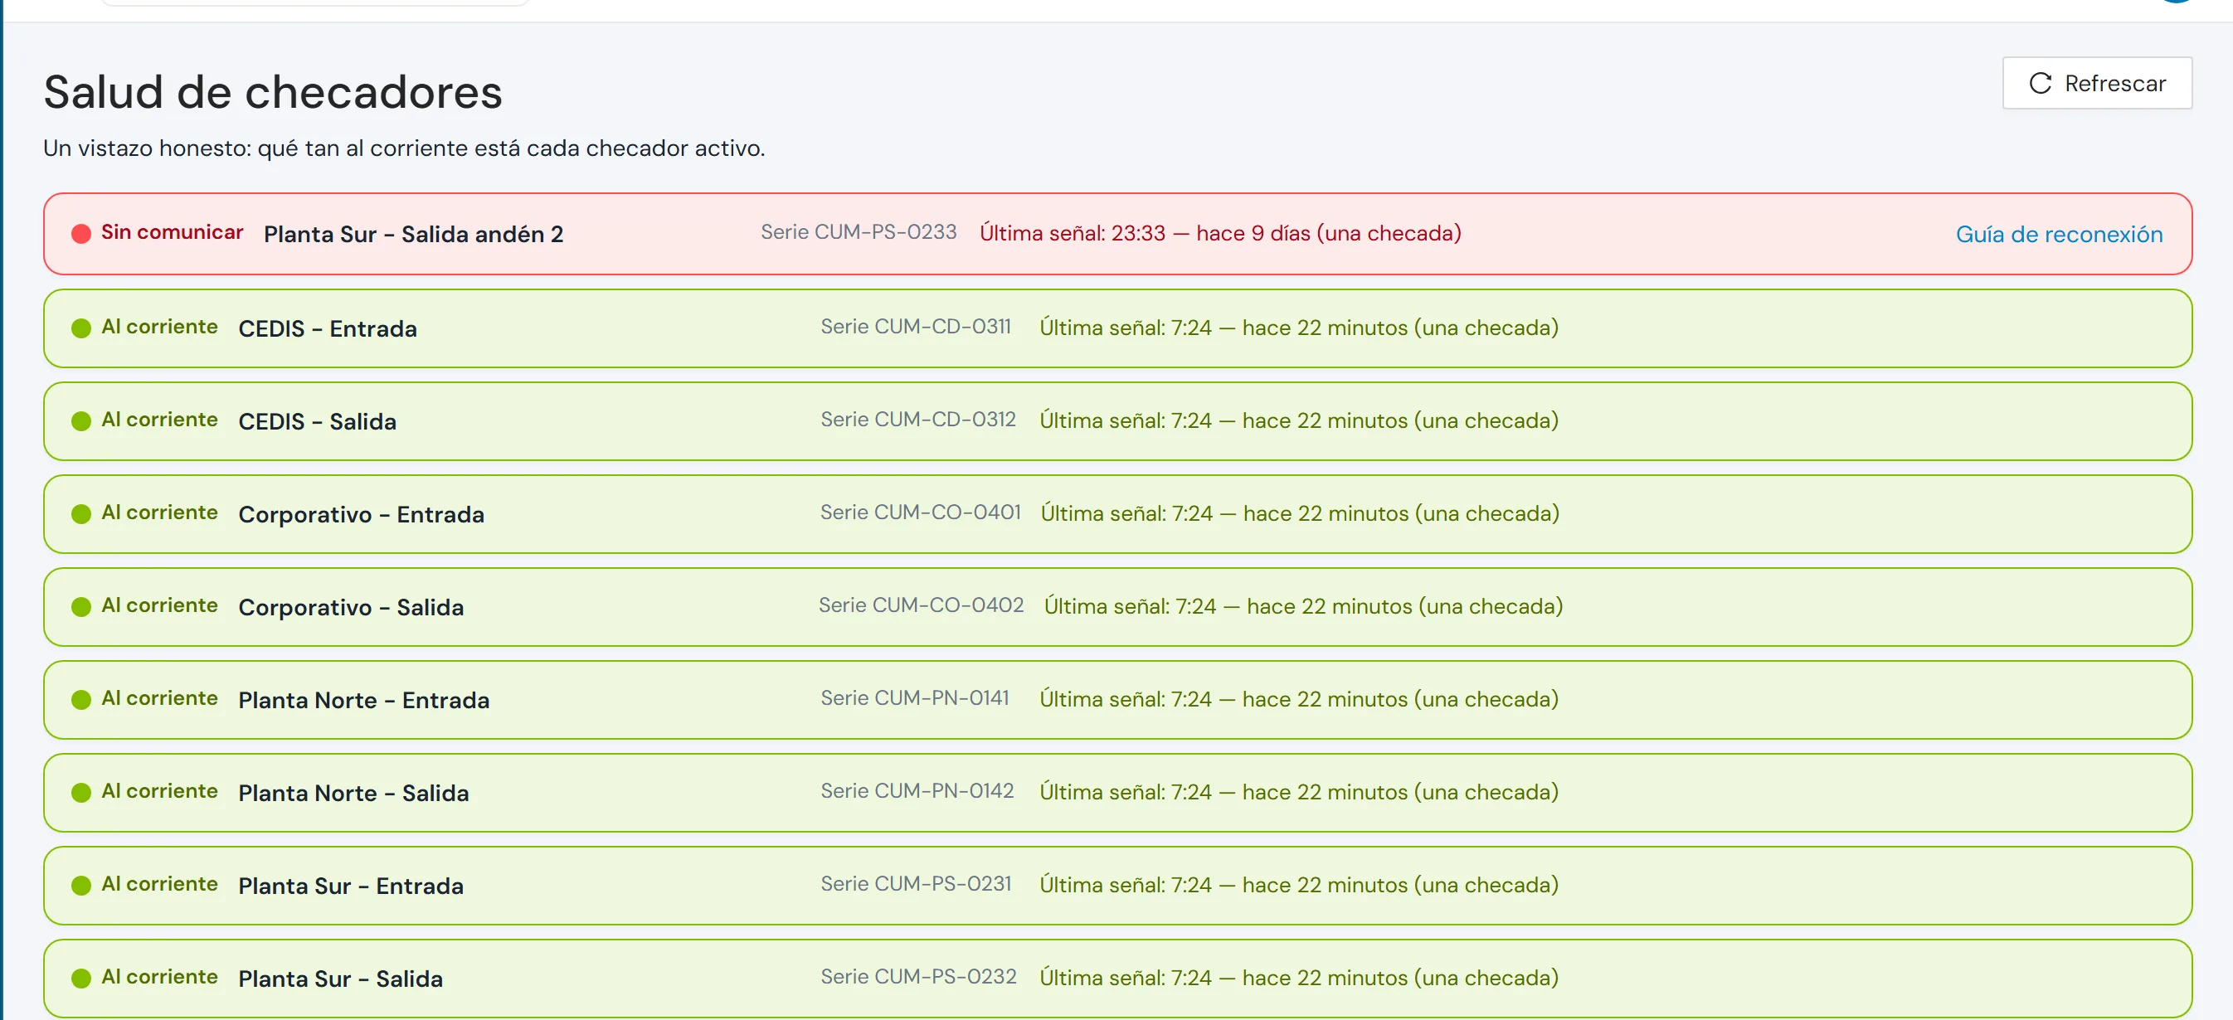Select the Planta Norte – Entrada checker name
Image resolution: width=2233 pixels, height=1020 pixels.
point(364,699)
